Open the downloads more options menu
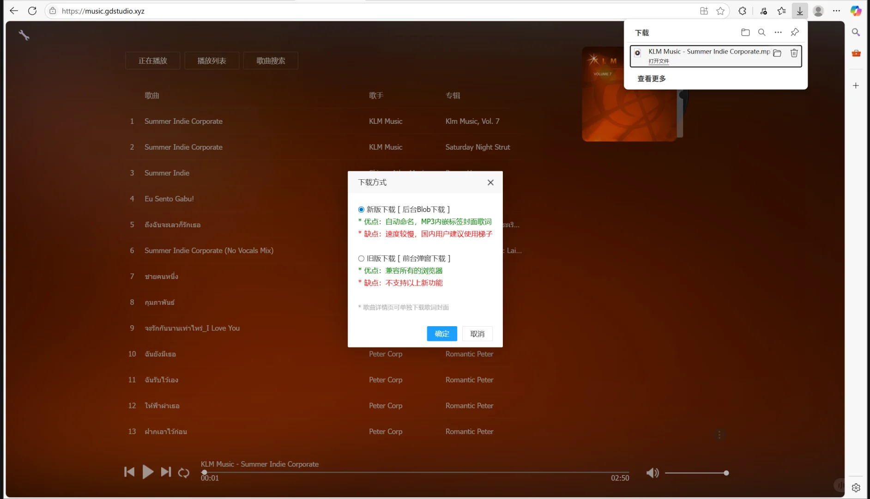This screenshot has width=870, height=499. 778,32
